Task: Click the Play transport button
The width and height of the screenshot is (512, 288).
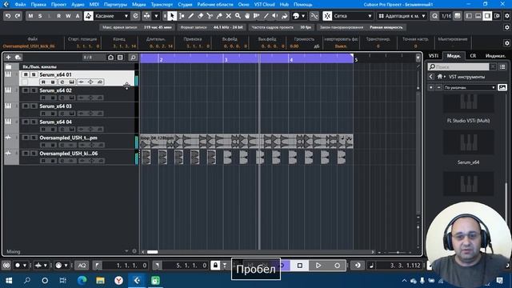Action: click(318, 266)
